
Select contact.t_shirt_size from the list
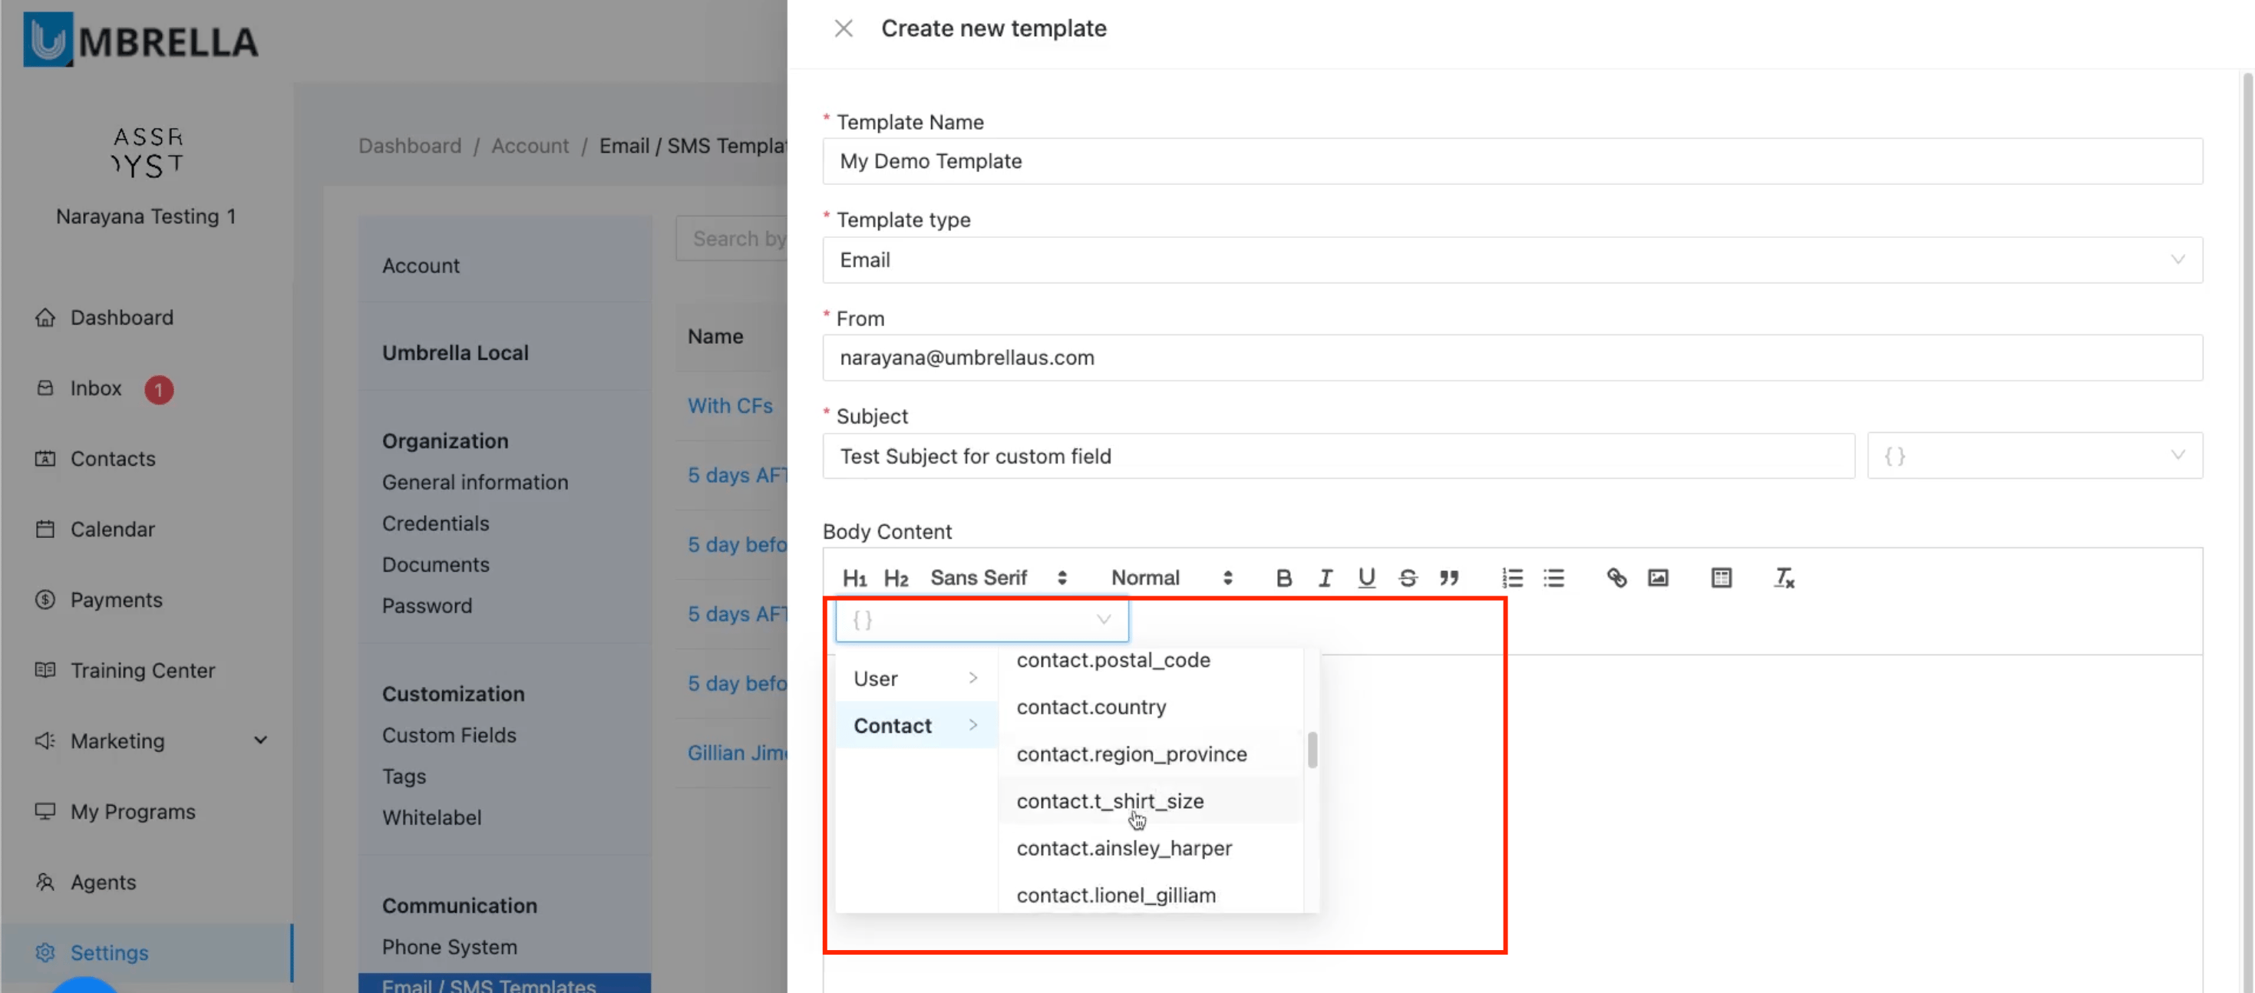[1109, 800]
